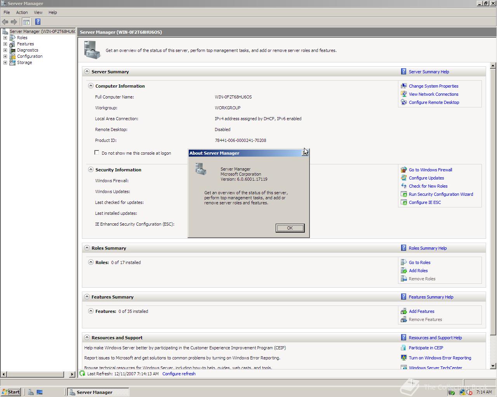Click the Configuration icon in the tree
This screenshot has width=497, height=397.
(x=12, y=56)
